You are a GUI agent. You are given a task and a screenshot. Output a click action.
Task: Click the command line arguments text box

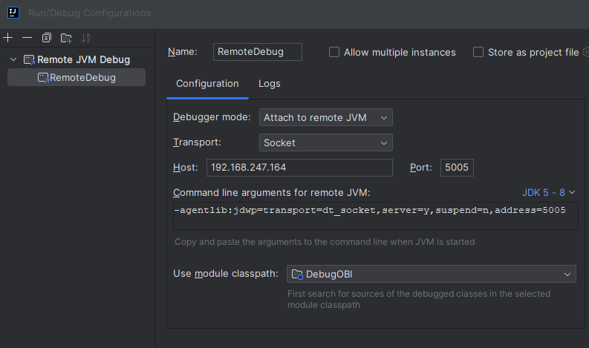[x=376, y=216]
